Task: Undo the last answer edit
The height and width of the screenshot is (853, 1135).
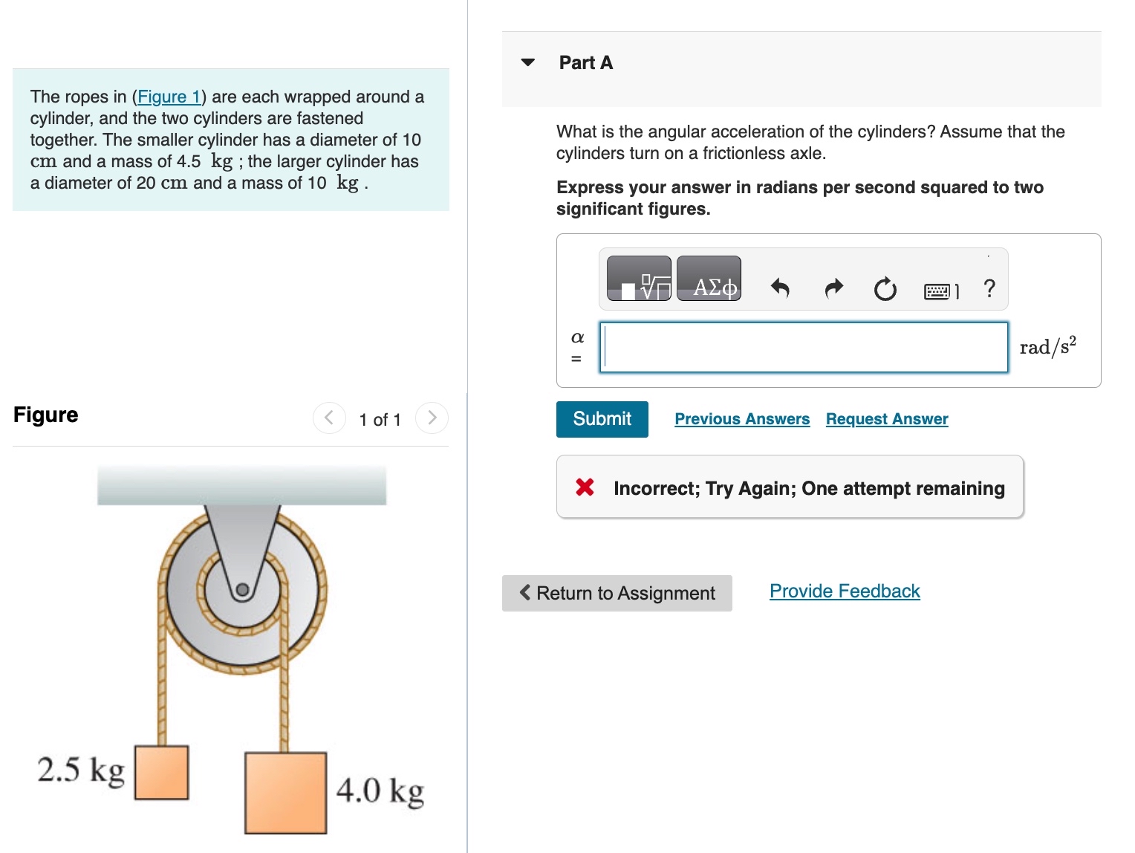Action: [779, 289]
